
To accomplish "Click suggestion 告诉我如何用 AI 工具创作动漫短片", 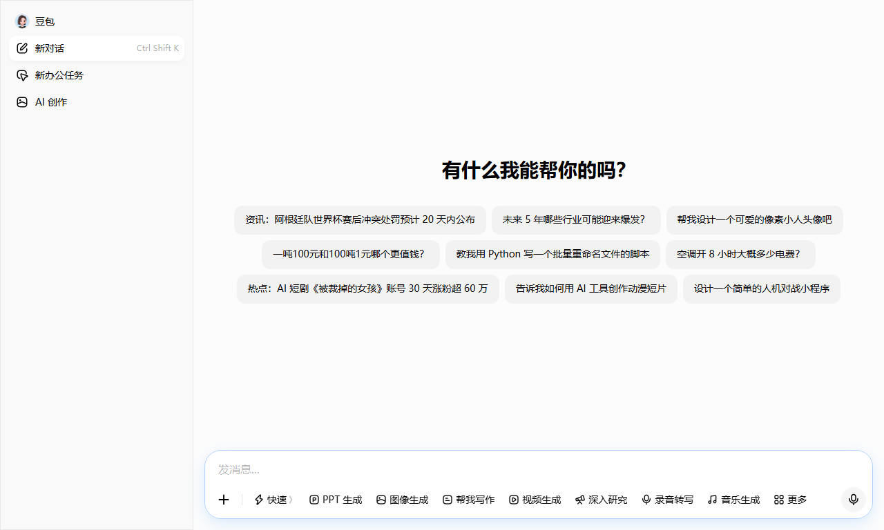I will pos(591,289).
